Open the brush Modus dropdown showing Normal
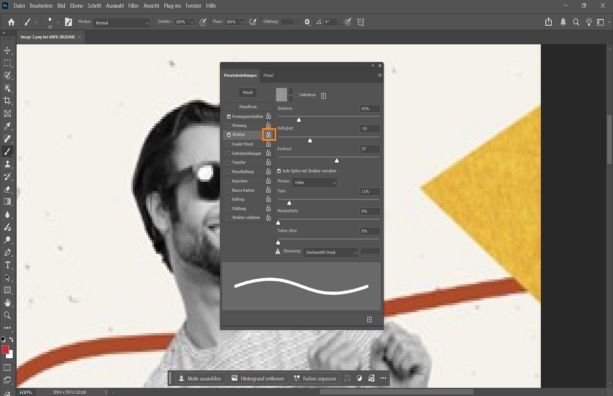 [121, 23]
